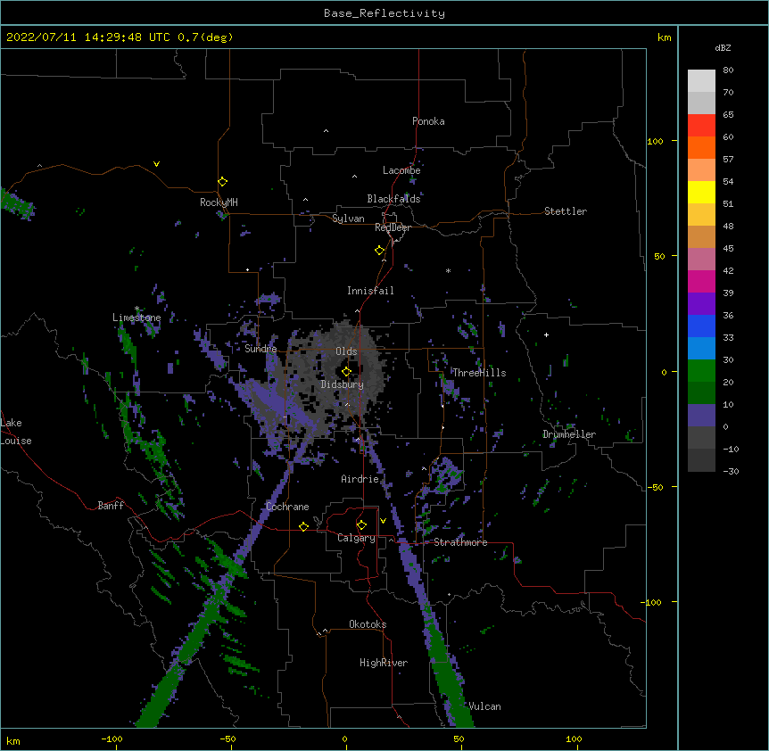Screen dimensions: 769x751
Task: Click the Banff label
Action: 111,506
